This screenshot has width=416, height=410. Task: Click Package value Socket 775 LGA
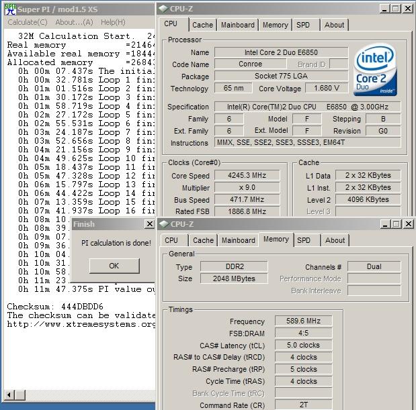coord(281,76)
